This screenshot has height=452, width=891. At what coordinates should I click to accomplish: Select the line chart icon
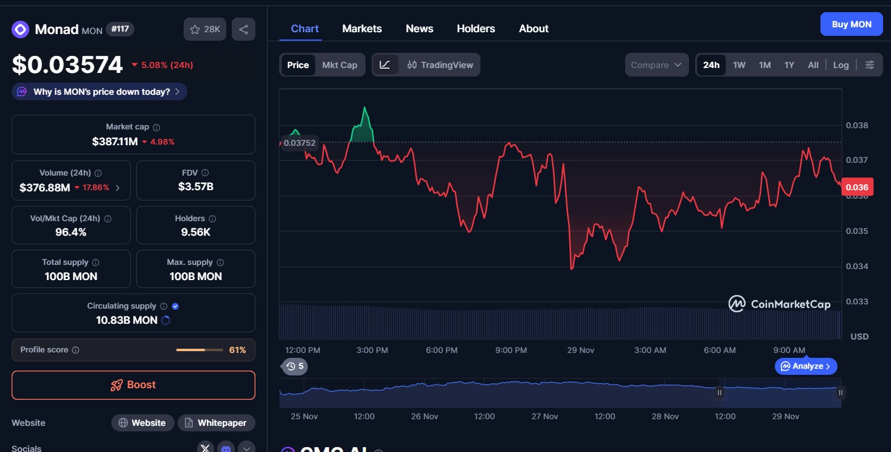pyautogui.click(x=385, y=65)
